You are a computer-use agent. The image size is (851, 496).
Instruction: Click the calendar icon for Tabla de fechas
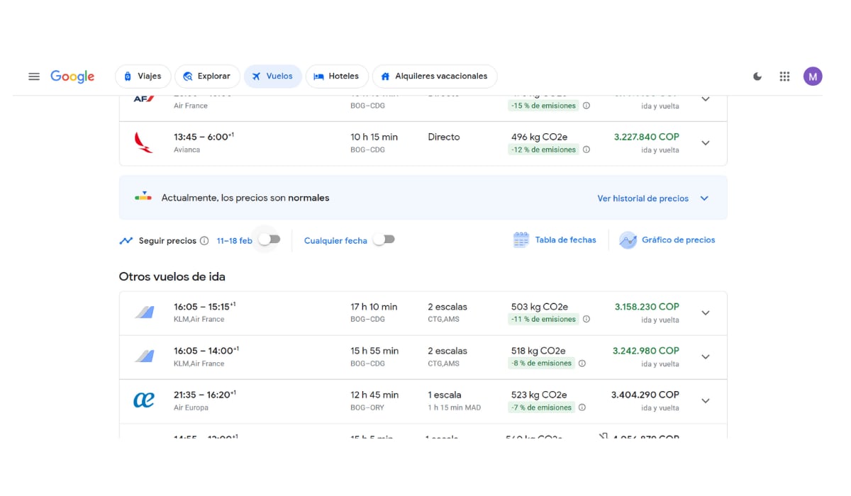pyautogui.click(x=521, y=240)
